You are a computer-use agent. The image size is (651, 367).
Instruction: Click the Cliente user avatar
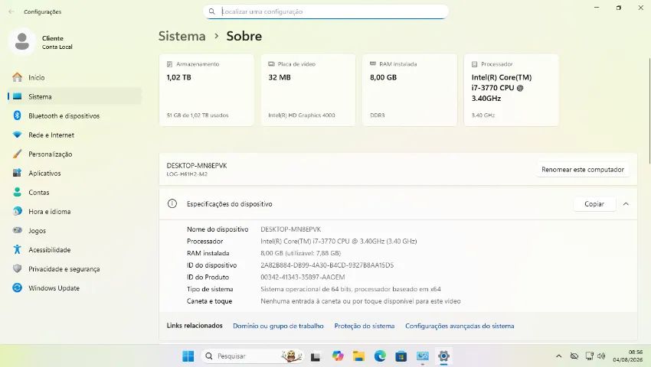(x=22, y=41)
